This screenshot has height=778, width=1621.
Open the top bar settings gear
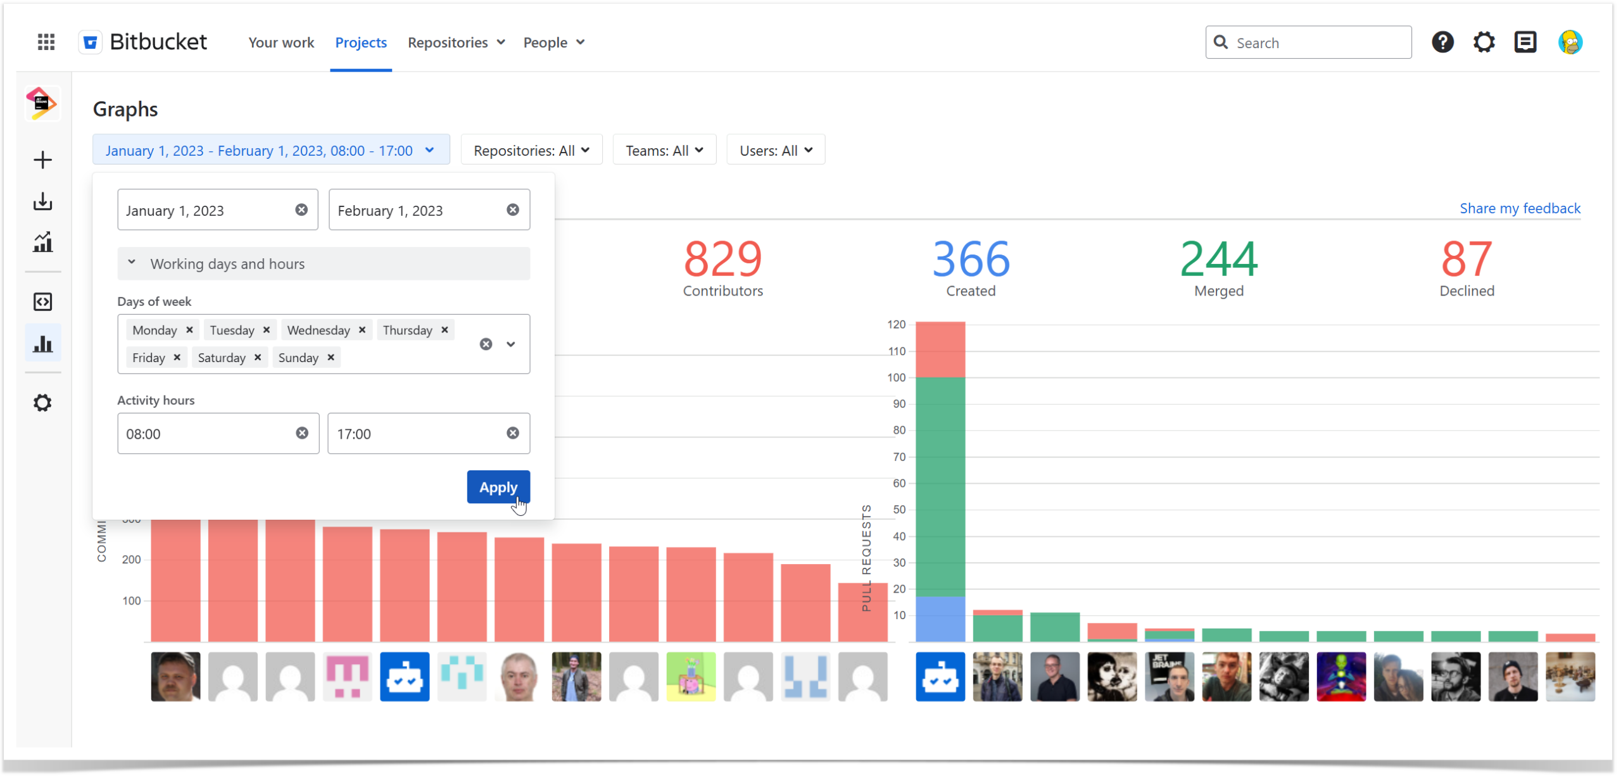click(x=1484, y=42)
